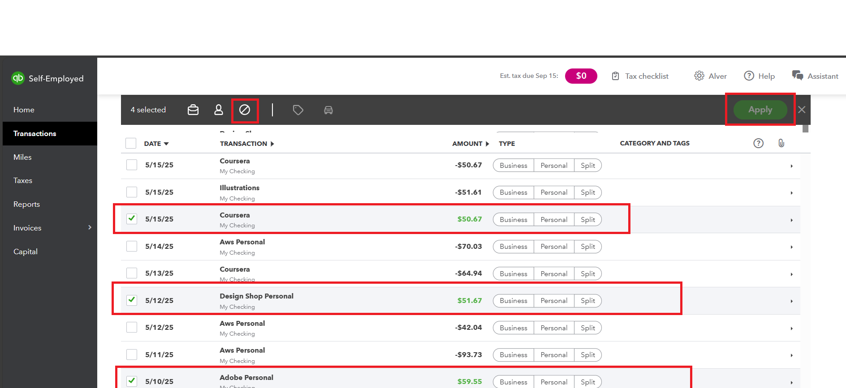Mark Adobe Personal as Business
The image size is (846, 388).
[x=514, y=382]
